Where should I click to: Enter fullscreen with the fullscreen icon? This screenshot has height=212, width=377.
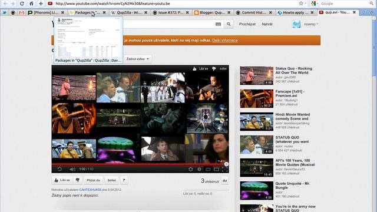pos(225,169)
